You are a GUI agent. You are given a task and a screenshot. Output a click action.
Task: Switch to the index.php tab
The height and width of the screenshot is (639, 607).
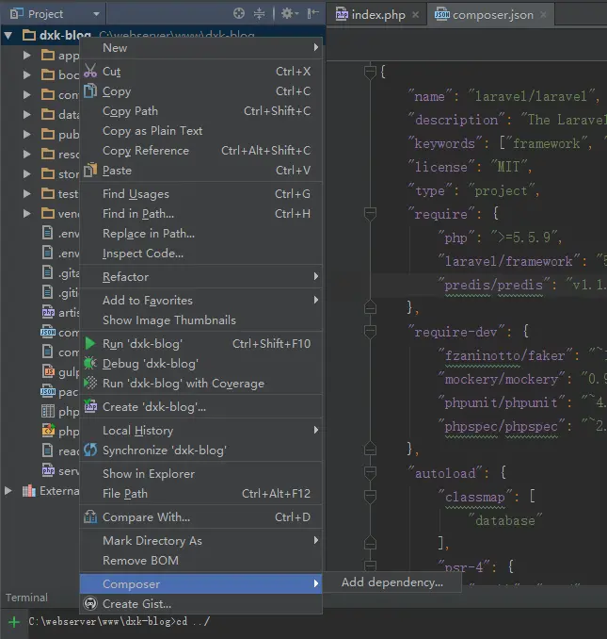click(x=372, y=15)
